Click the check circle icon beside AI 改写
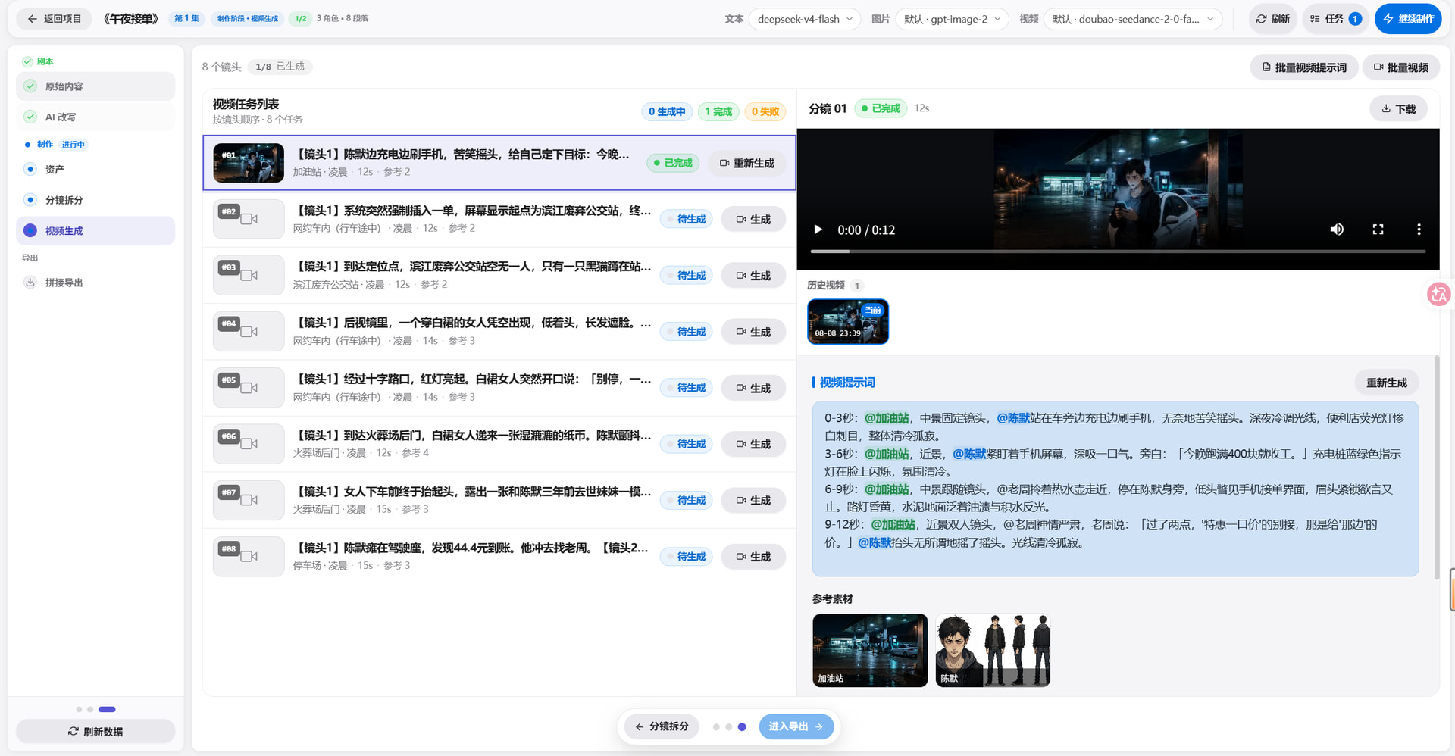 click(x=30, y=117)
